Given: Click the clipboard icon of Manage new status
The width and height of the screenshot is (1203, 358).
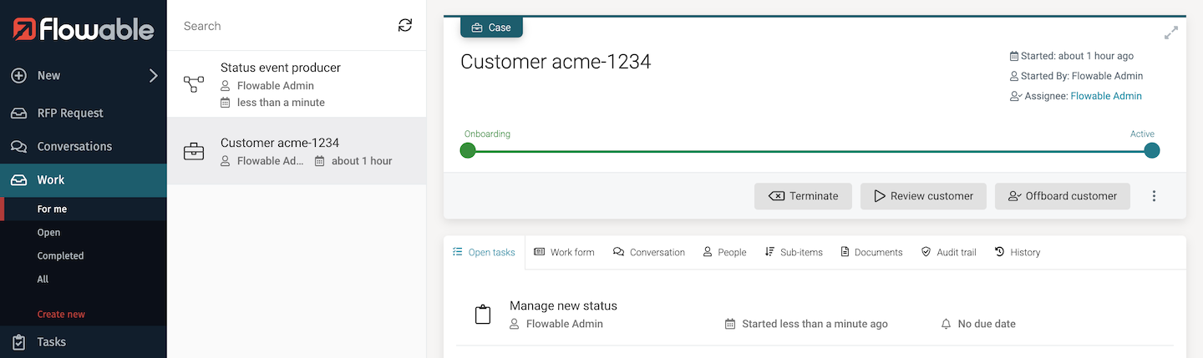Looking at the screenshot, I should tap(482, 315).
